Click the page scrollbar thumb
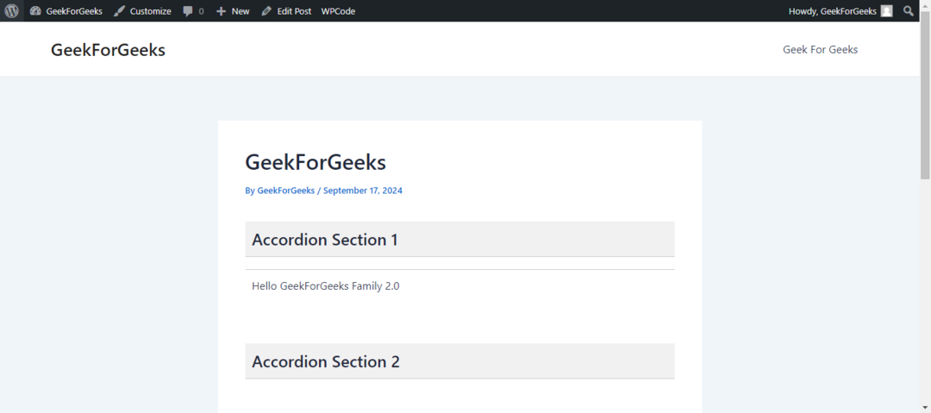 [x=925, y=95]
